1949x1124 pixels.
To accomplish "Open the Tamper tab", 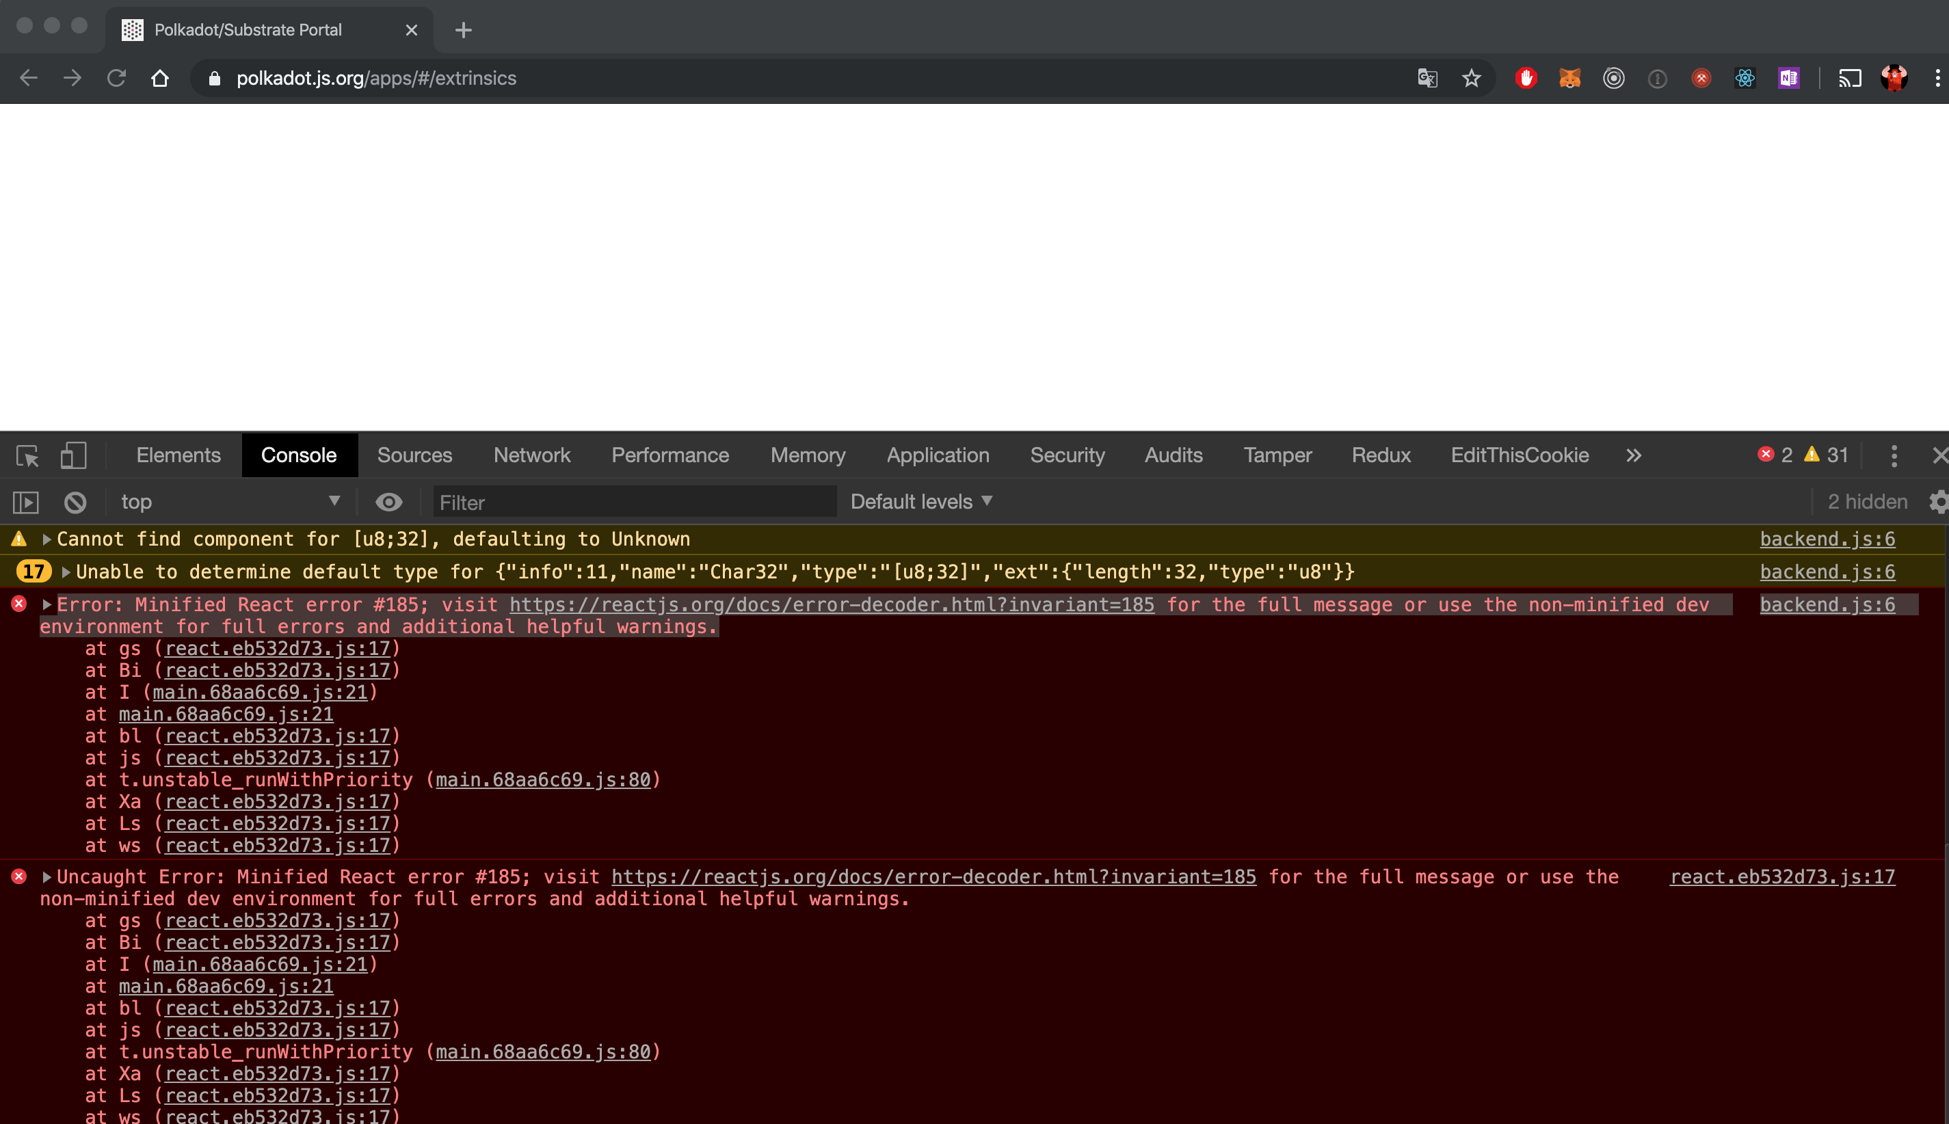I will pyautogui.click(x=1277, y=455).
